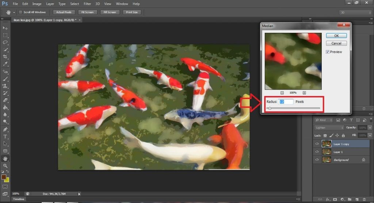Zoom out the Median preview with minus
The width and height of the screenshot is (374, 203).
pyautogui.click(x=282, y=93)
